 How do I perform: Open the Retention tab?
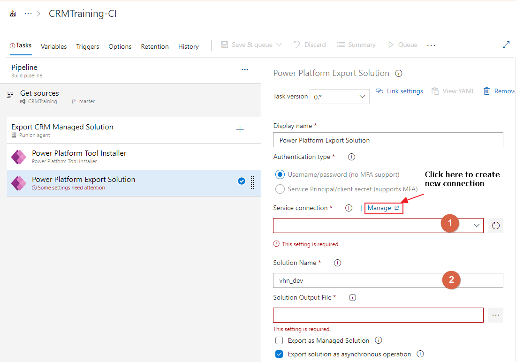(155, 46)
